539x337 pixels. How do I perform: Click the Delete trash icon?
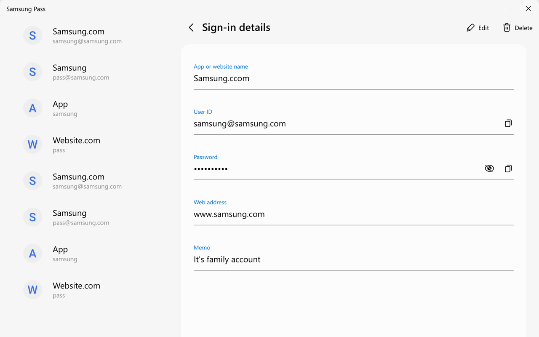507,28
